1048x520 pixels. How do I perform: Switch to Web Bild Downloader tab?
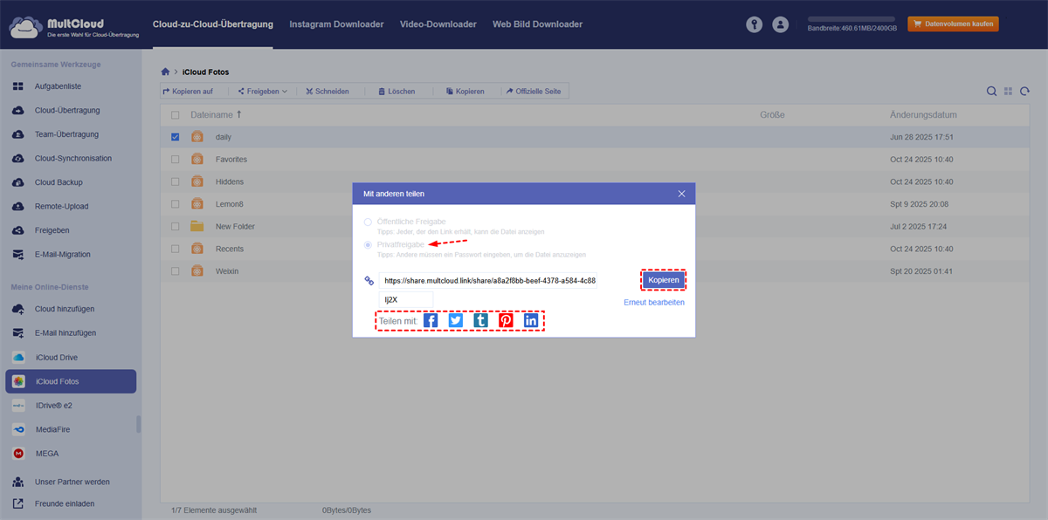537,24
